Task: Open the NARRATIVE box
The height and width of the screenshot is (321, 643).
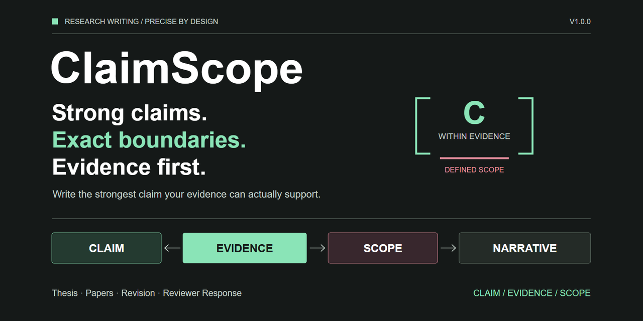Action: click(x=524, y=248)
